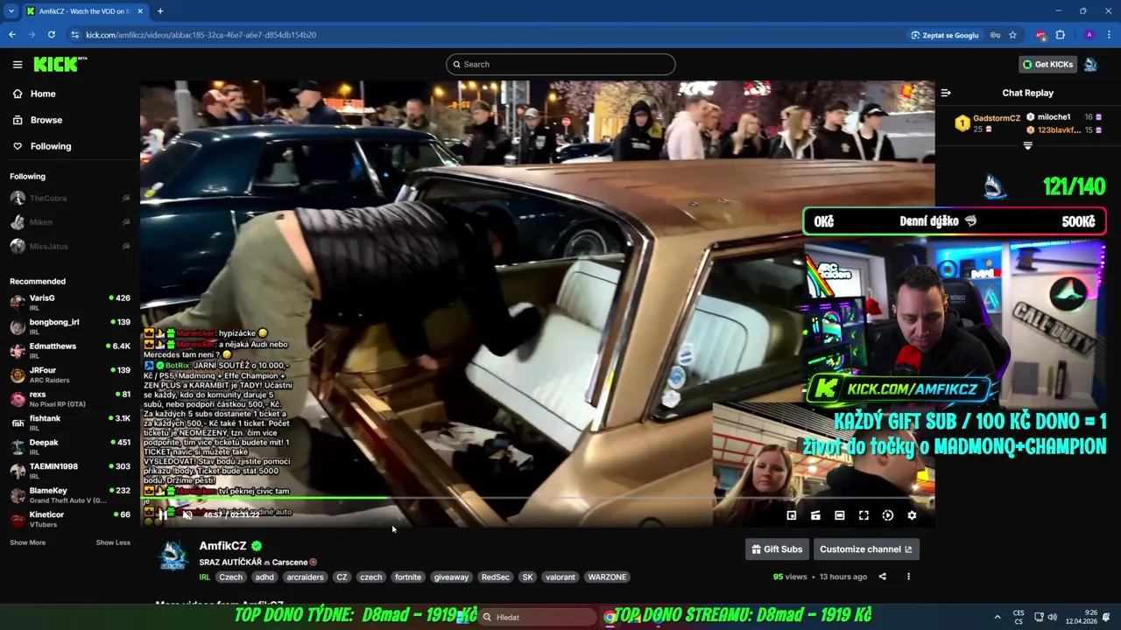Open TheCobra followed channel

coord(70,199)
